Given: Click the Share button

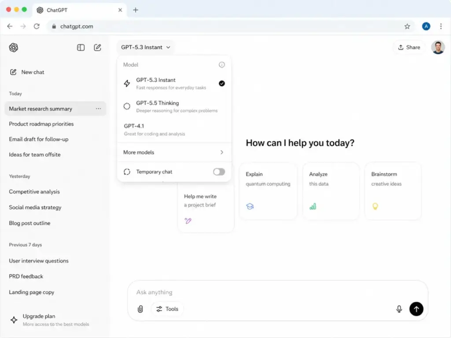Looking at the screenshot, I should (409, 48).
